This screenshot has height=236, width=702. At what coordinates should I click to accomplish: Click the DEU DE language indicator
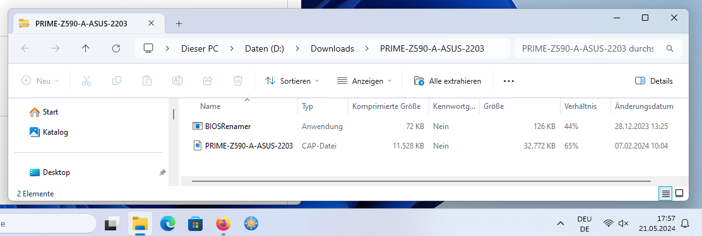coord(584,223)
